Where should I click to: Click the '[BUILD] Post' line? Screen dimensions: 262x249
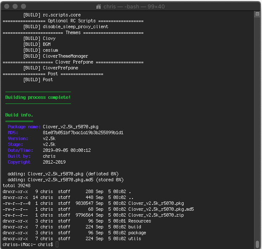pyautogui.click(x=38, y=79)
